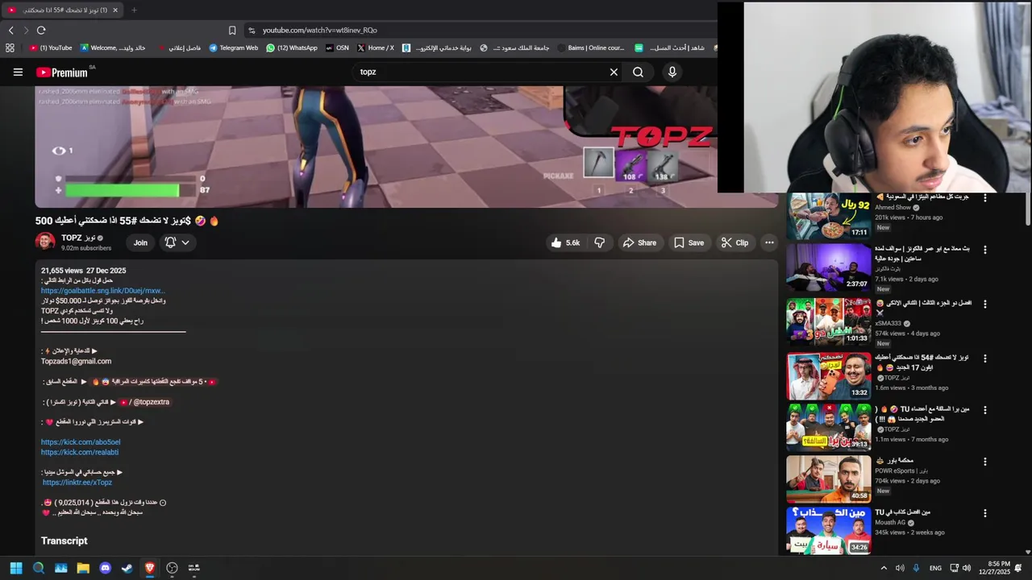Viewport: 1032px width, 580px height.
Task: Open the taskbar clock showing 8:56 PM
Action: (x=993, y=568)
